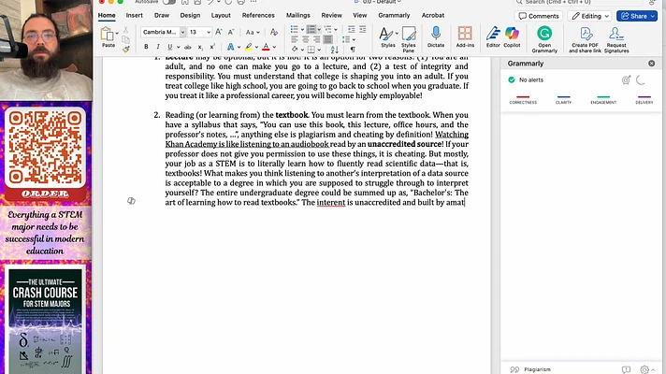
Task: Toggle Underline formatting
Action: (x=170, y=47)
